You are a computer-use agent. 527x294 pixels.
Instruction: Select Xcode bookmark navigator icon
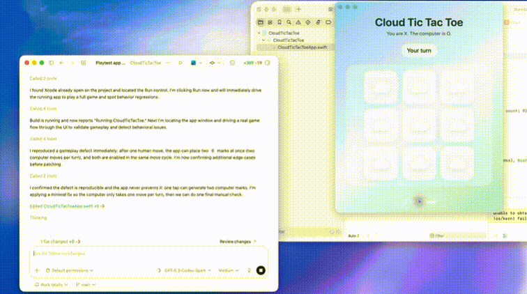tap(280, 22)
